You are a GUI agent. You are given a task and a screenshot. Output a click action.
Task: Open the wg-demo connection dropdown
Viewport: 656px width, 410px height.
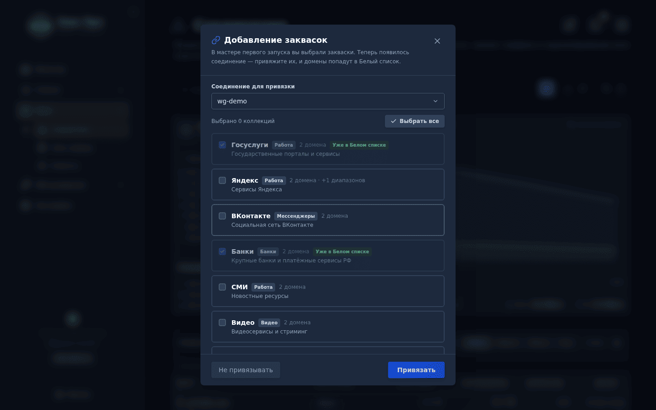click(x=328, y=101)
